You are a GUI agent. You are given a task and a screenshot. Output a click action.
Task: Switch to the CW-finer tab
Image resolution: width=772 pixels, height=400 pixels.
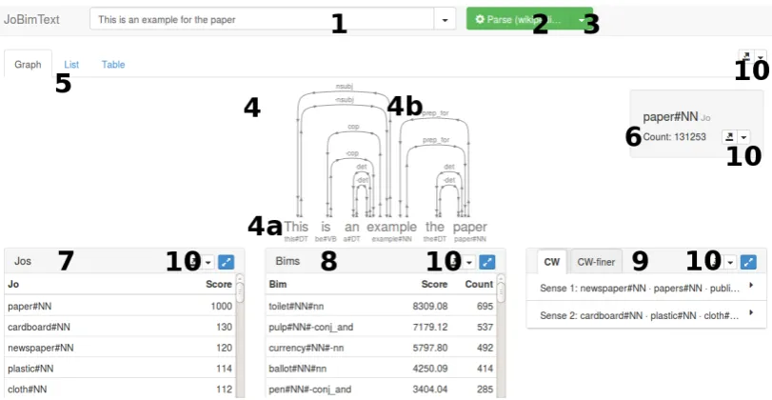[596, 262]
